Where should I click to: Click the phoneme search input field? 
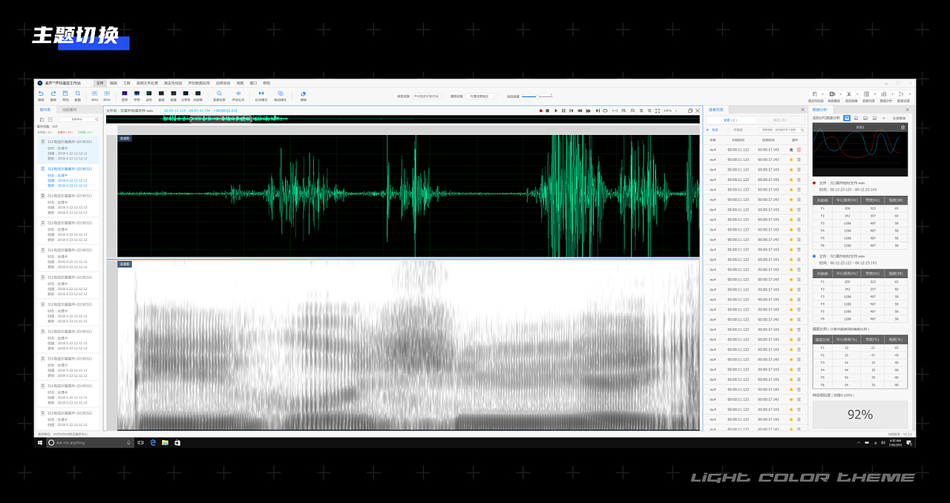pos(782,130)
